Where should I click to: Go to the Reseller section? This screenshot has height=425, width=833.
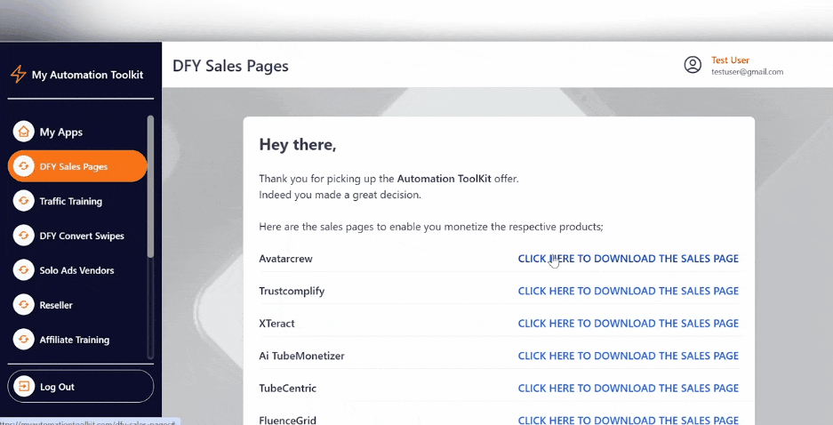point(77,305)
